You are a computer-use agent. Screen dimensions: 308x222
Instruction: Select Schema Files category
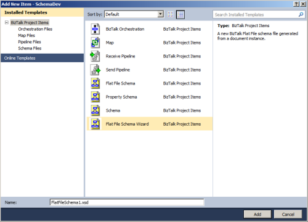[30, 48]
